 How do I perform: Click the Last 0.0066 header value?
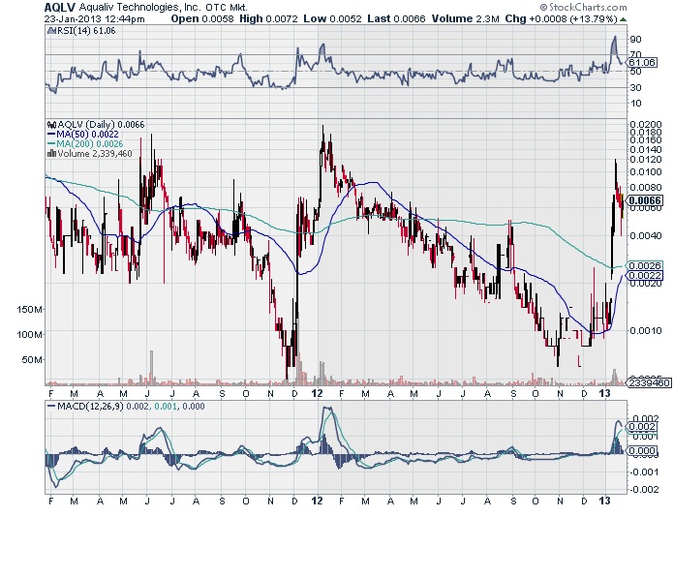(396, 19)
